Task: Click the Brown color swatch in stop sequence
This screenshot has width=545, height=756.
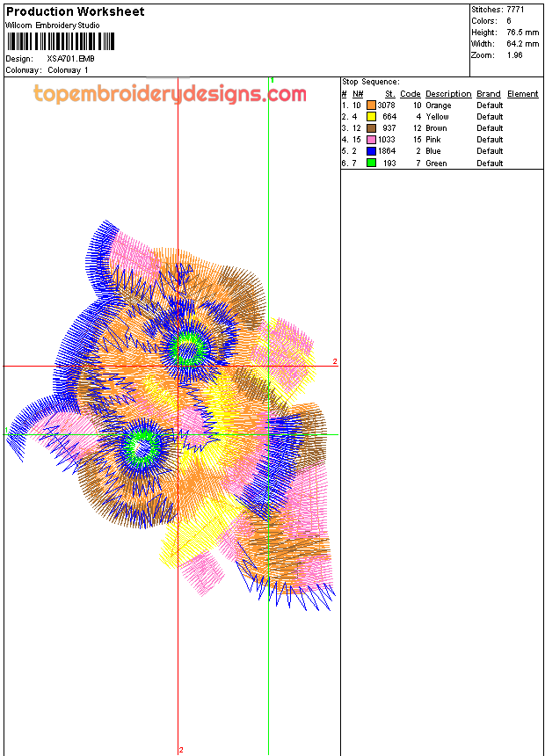Action: 371,128
